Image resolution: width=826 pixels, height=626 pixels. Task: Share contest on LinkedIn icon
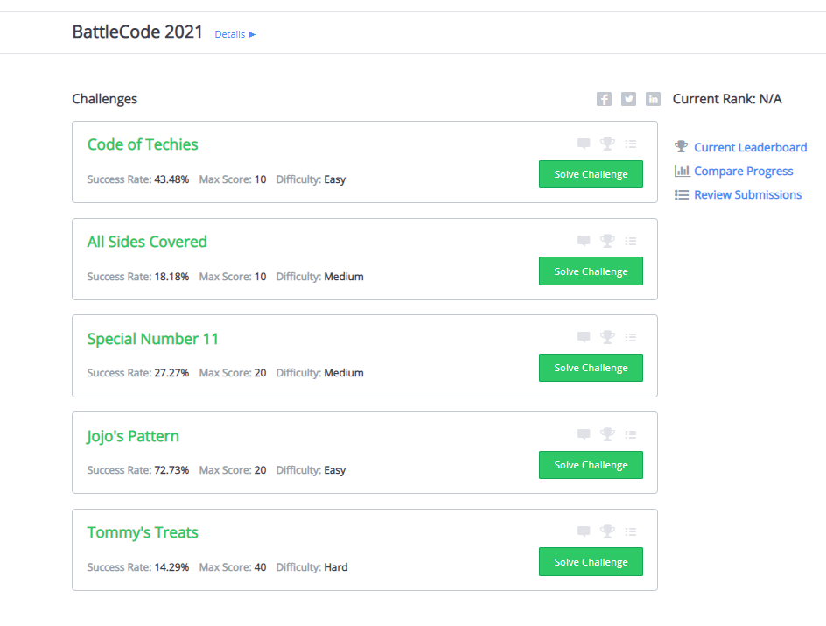[x=653, y=99]
